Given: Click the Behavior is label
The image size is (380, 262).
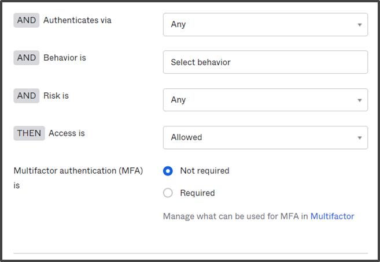Looking at the screenshot, I should point(65,58).
